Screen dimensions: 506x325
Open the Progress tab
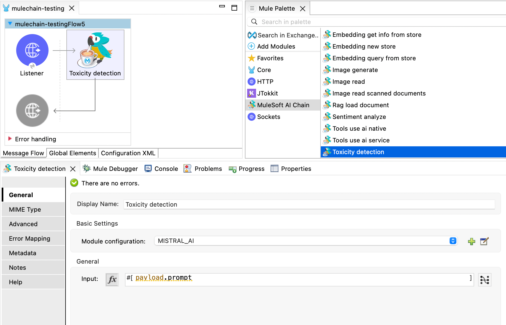click(x=246, y=169)
